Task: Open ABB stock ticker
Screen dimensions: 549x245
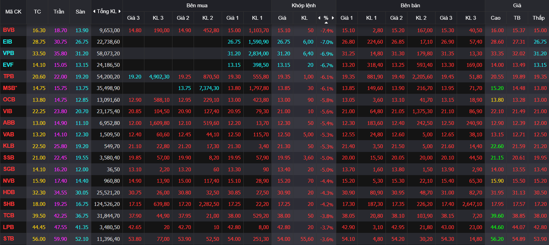Action: 9,123
